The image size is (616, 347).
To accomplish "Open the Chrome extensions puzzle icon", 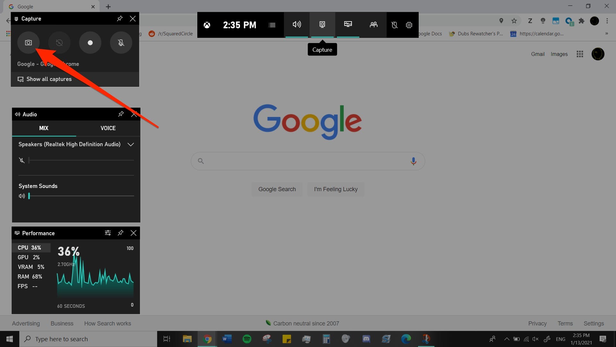I will point(581,21).
